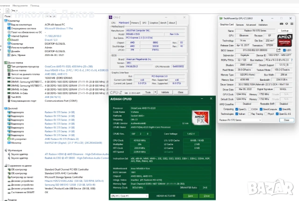Click the Close button at CPU-Z bottom
The image size is (299, 201).
(x=180, y=92)
